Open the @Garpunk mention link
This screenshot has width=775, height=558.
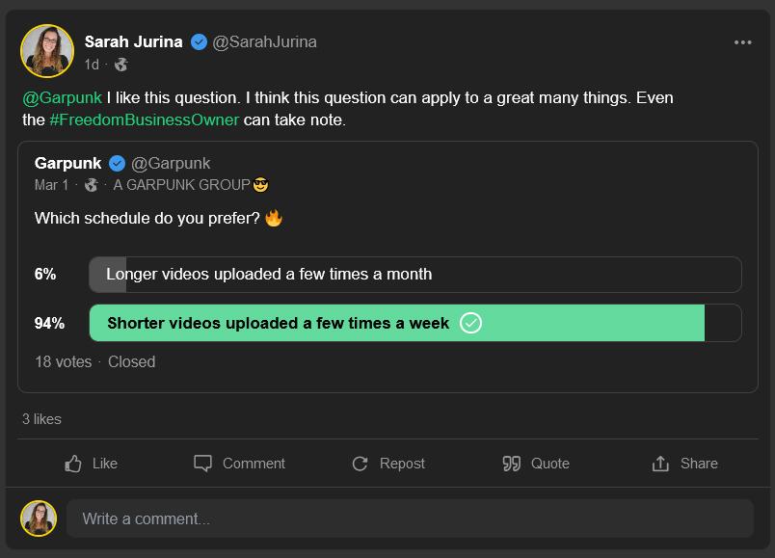(x=62, y=98)
